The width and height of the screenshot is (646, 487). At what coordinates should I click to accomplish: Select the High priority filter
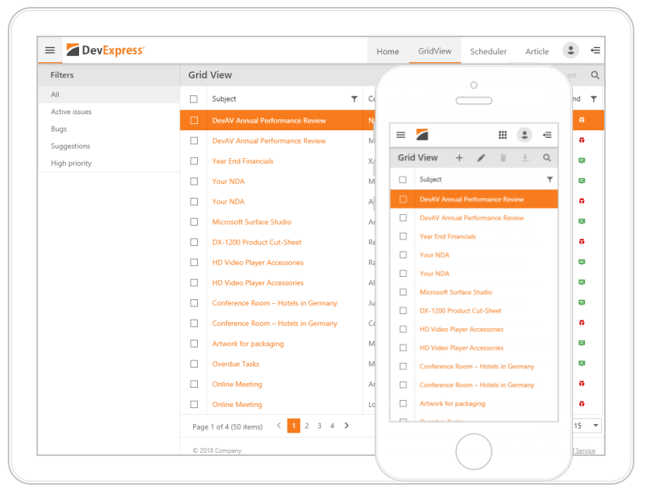[x=109, y=164]
